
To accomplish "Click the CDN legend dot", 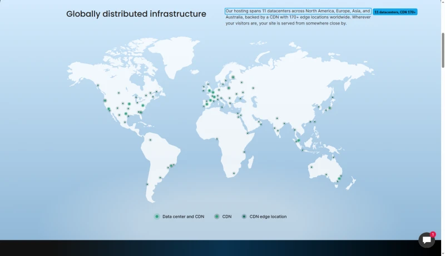I will (217, 217).
